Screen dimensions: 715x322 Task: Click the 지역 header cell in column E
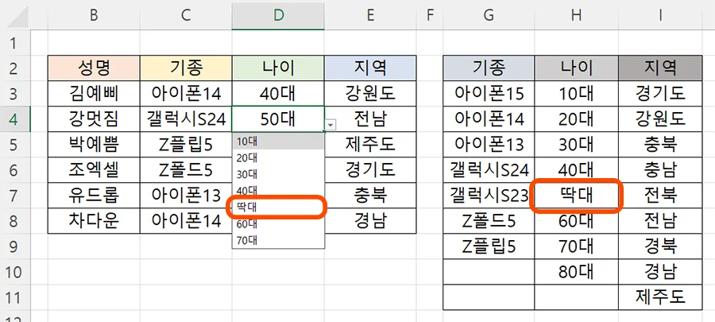click(370, 68)
